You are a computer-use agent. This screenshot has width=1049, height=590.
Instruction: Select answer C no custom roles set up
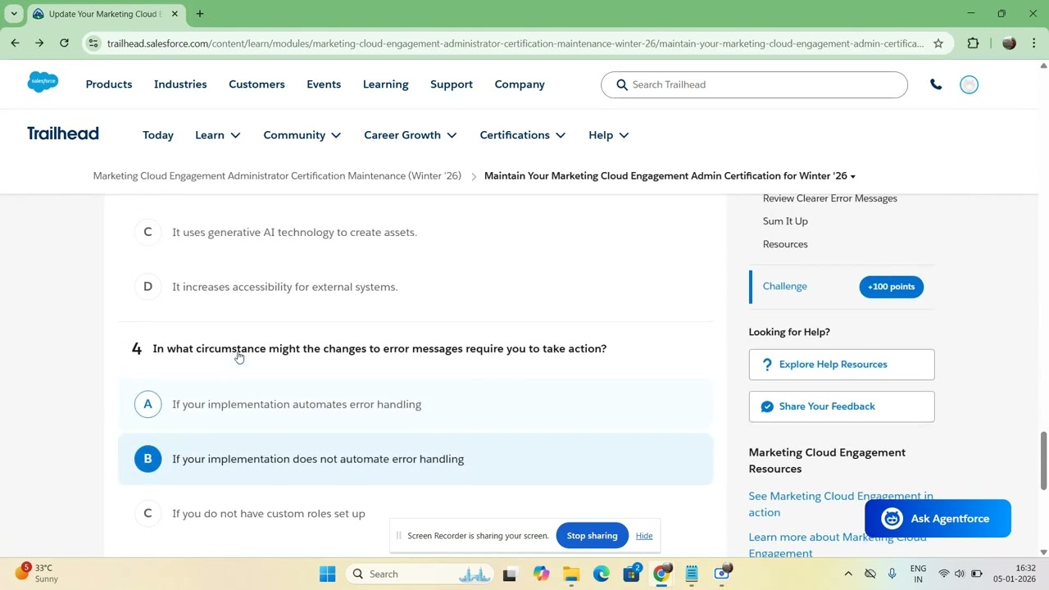pos(416,514)
